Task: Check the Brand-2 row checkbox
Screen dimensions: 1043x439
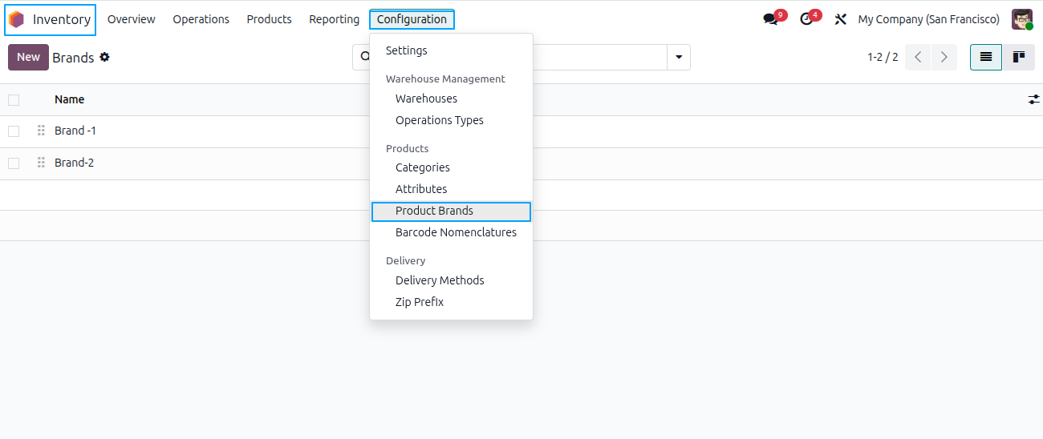Action: point(14,163)
